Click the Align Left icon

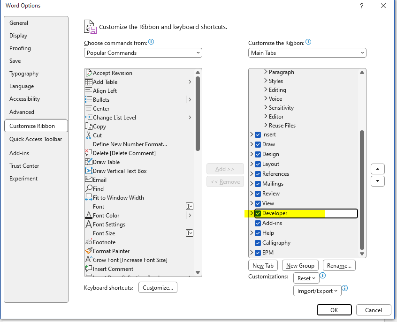89,90
